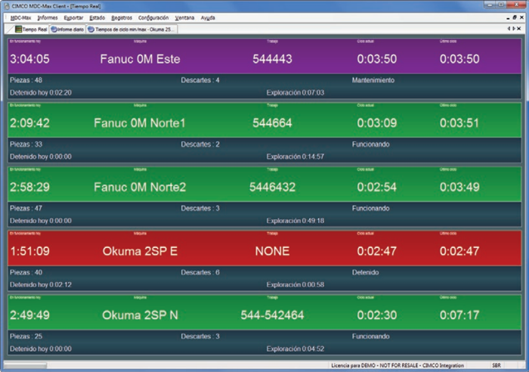Viewport: 529px width, 372px height.
Task: Click Detenido hoy 0:02:12
Action: point(41,285)
